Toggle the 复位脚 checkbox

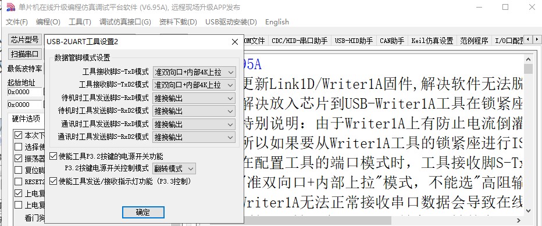coord(19,170)
